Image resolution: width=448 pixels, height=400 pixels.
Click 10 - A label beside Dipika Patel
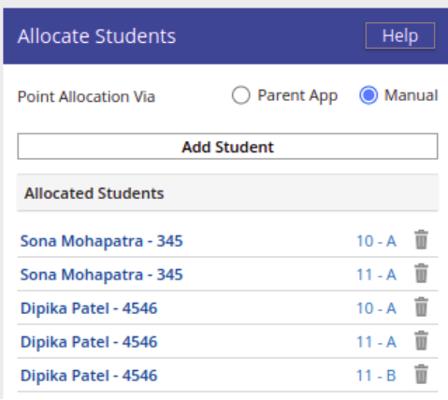tap(376, 308)
